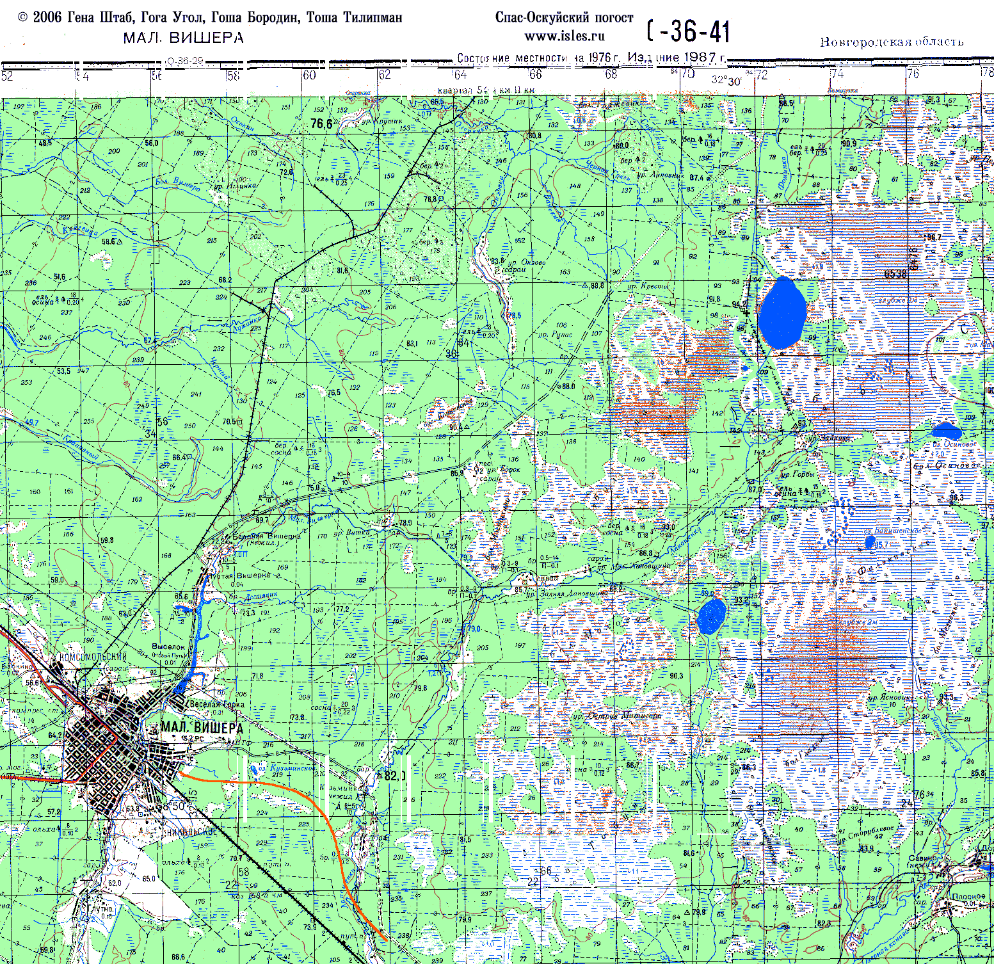Open the www.isles.ru link

(565, 36)
